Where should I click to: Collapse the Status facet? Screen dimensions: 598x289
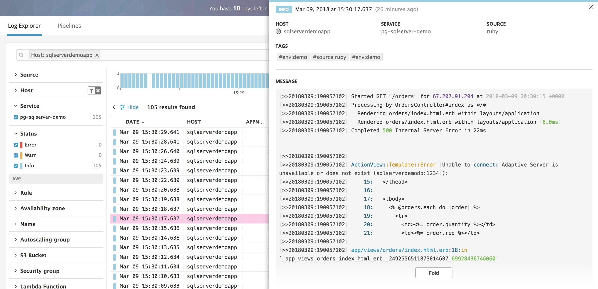(x=15, y=133)
